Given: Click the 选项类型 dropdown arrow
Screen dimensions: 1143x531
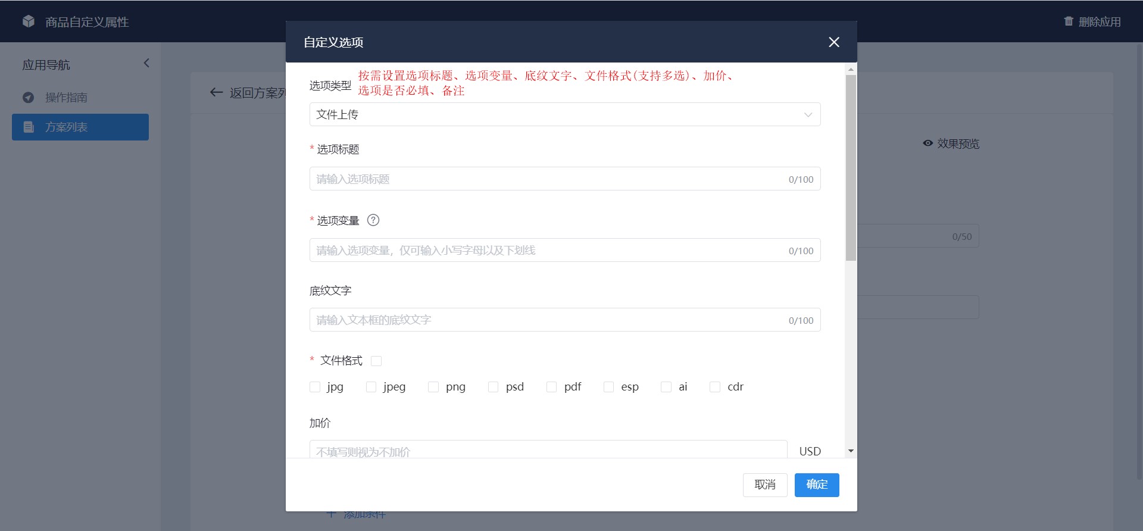Looking at the screenshot, I should pyautogui.click(x=808, y=115).
